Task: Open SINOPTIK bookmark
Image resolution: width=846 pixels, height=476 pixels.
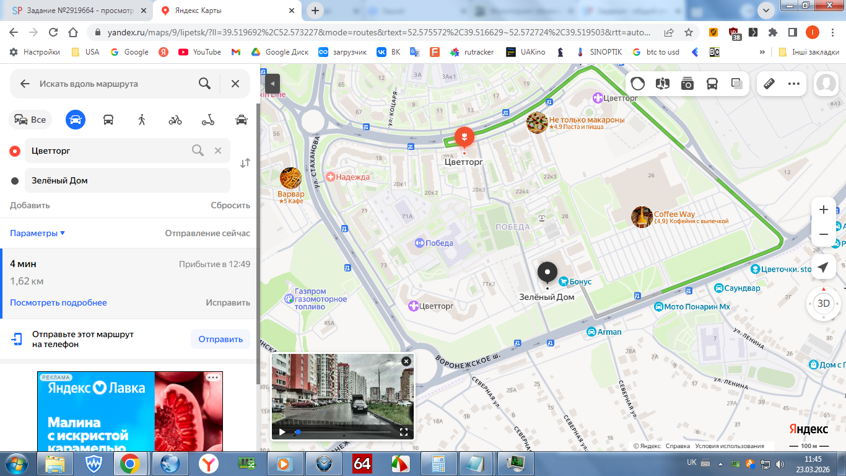Action: (600, 52)
